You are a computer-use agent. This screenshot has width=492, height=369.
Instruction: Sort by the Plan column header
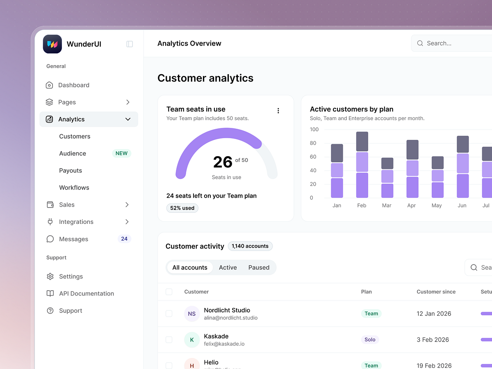pyautogui.click(x=367, y=292)
